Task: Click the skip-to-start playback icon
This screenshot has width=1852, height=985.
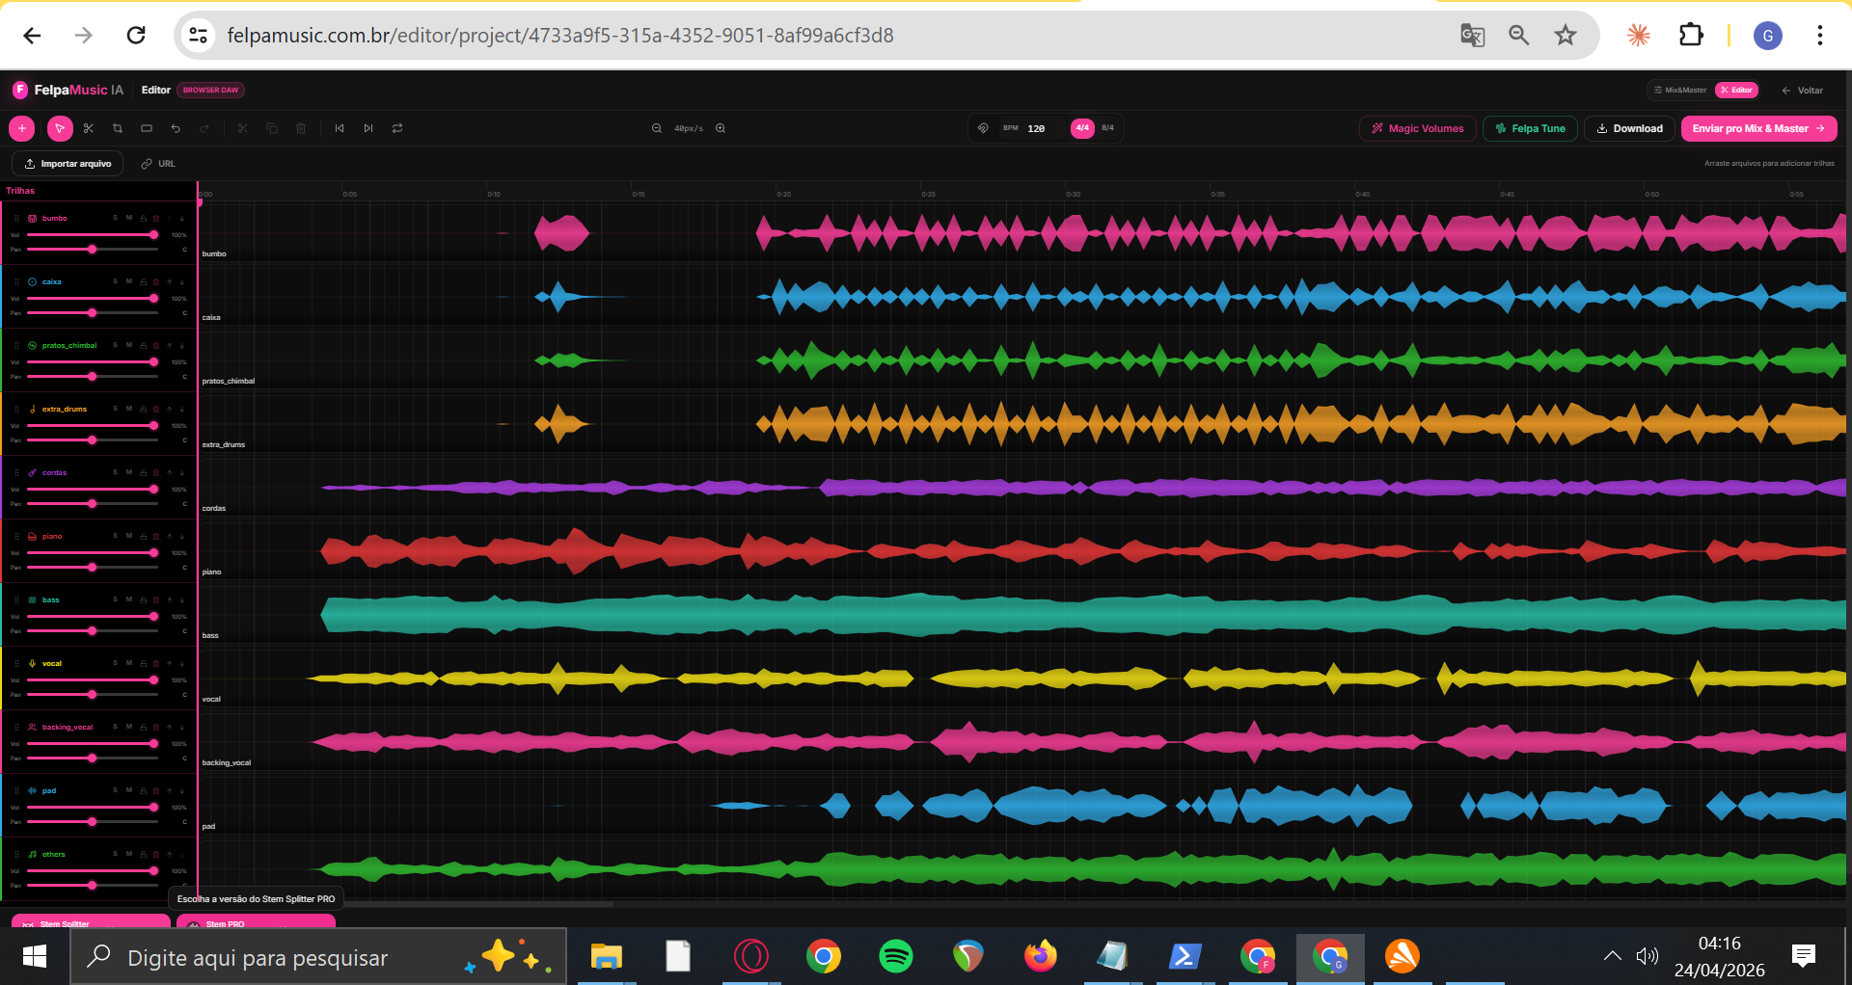Action: coord(340,128)
